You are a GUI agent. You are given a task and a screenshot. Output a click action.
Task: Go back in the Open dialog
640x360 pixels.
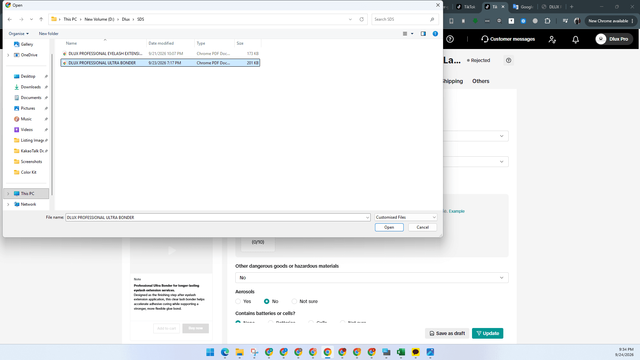10,19
